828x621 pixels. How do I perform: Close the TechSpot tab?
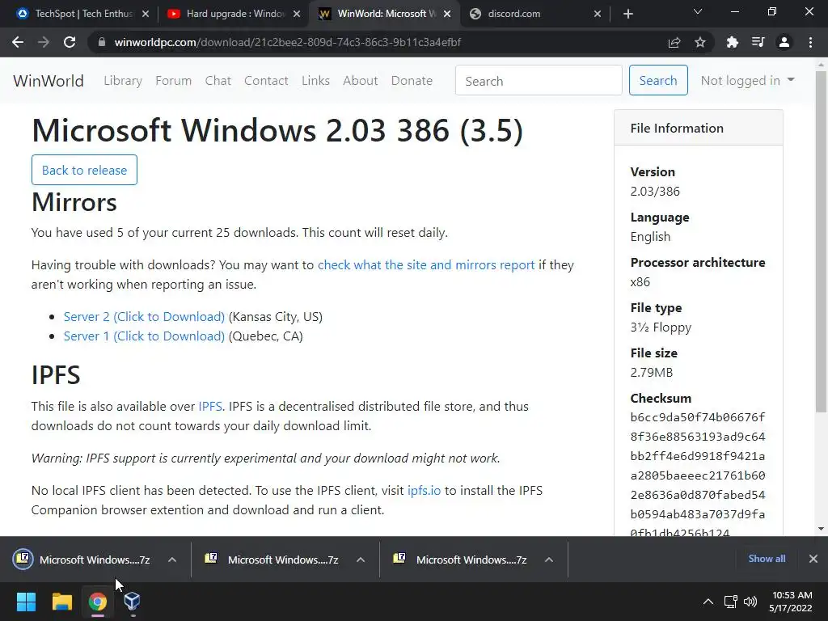(x=146, y=14)
